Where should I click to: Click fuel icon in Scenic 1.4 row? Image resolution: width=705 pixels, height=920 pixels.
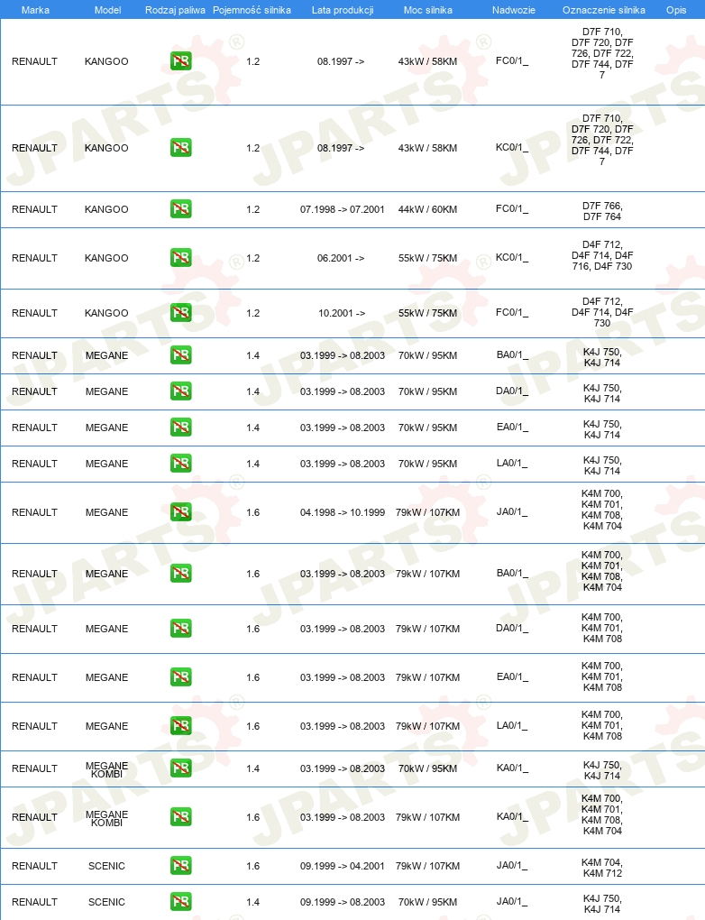coord(180,902)
